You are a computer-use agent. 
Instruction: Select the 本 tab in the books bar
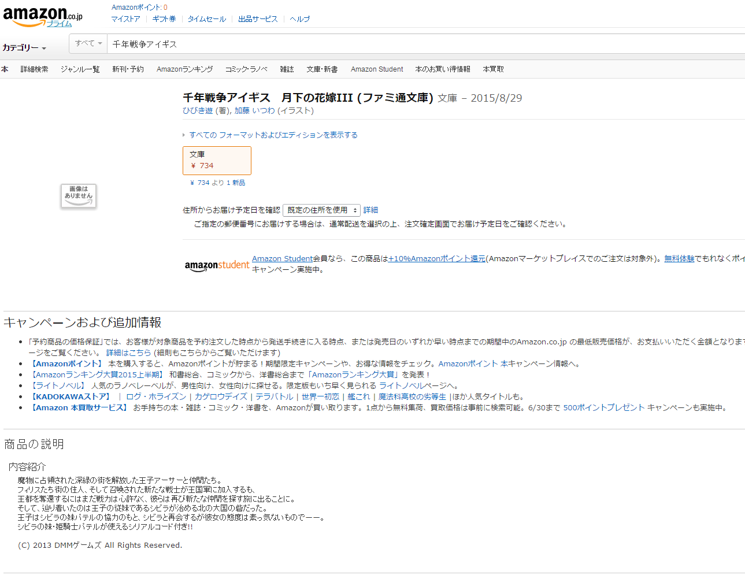[5, 69]
